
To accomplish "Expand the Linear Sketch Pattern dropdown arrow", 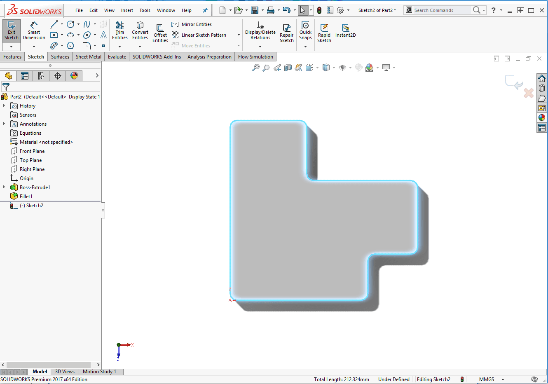I will tap(239, 35).
